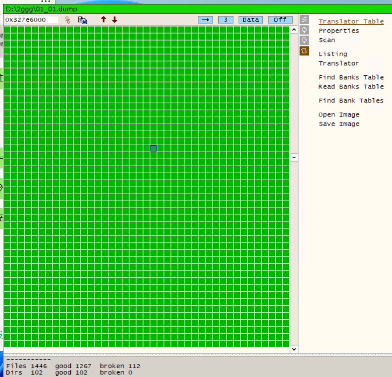Click the good 1267 status text
392x377 pixels.
pyautogui.click(x=73, y=366)
